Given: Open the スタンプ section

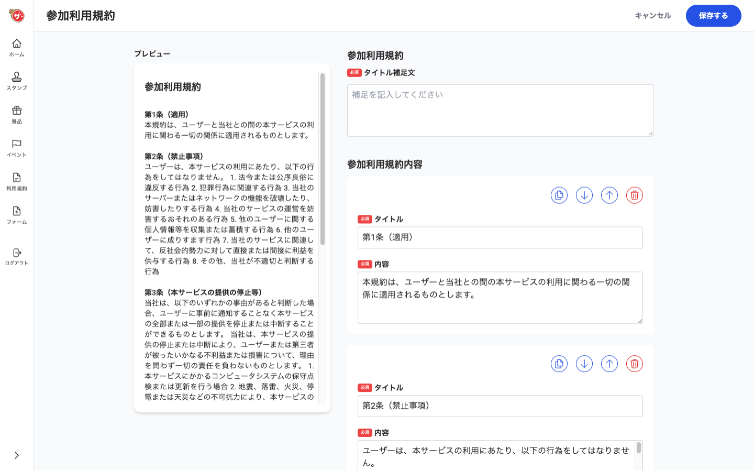Looking at the screenshot, I should point(16,81).
